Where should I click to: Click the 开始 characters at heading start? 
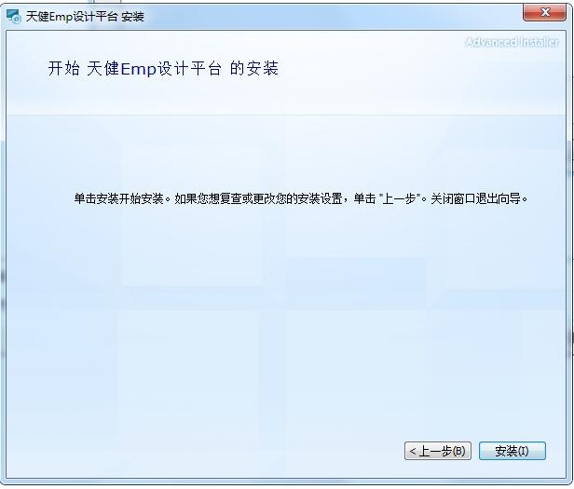click(63, 68)
